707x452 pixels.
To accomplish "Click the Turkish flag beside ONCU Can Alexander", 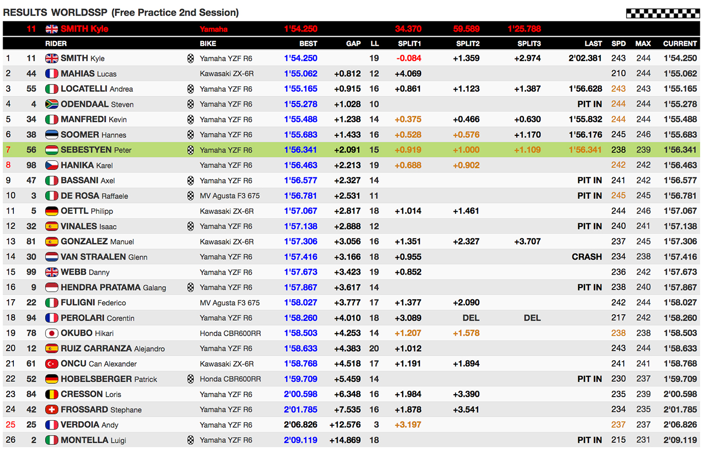I will pos(51,364).
